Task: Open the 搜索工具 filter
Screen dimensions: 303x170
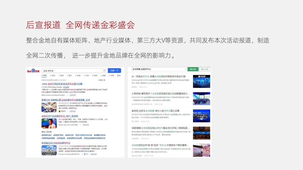Action: [101, 80]
